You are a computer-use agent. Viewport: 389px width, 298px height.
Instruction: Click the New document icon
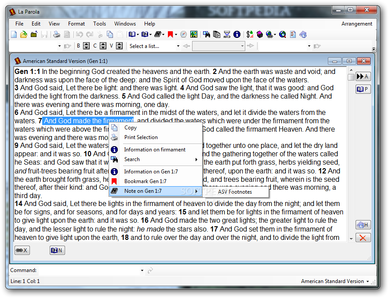(x=14, y=34)
